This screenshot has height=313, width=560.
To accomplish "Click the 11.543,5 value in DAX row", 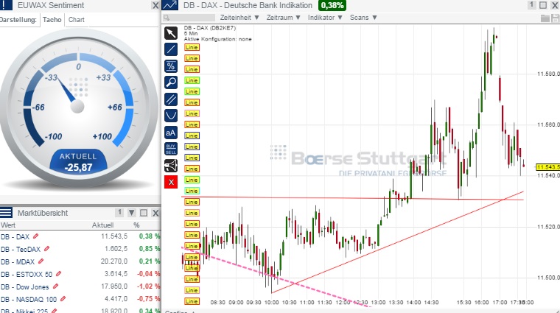I will (114, 236).
